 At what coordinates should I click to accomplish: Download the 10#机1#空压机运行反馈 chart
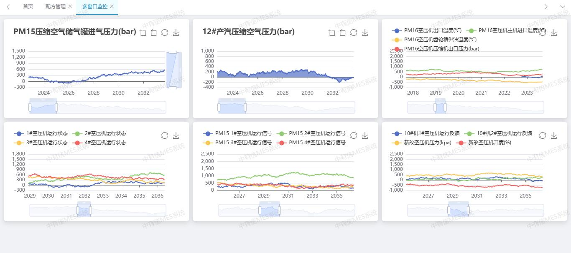click(554, 135)
